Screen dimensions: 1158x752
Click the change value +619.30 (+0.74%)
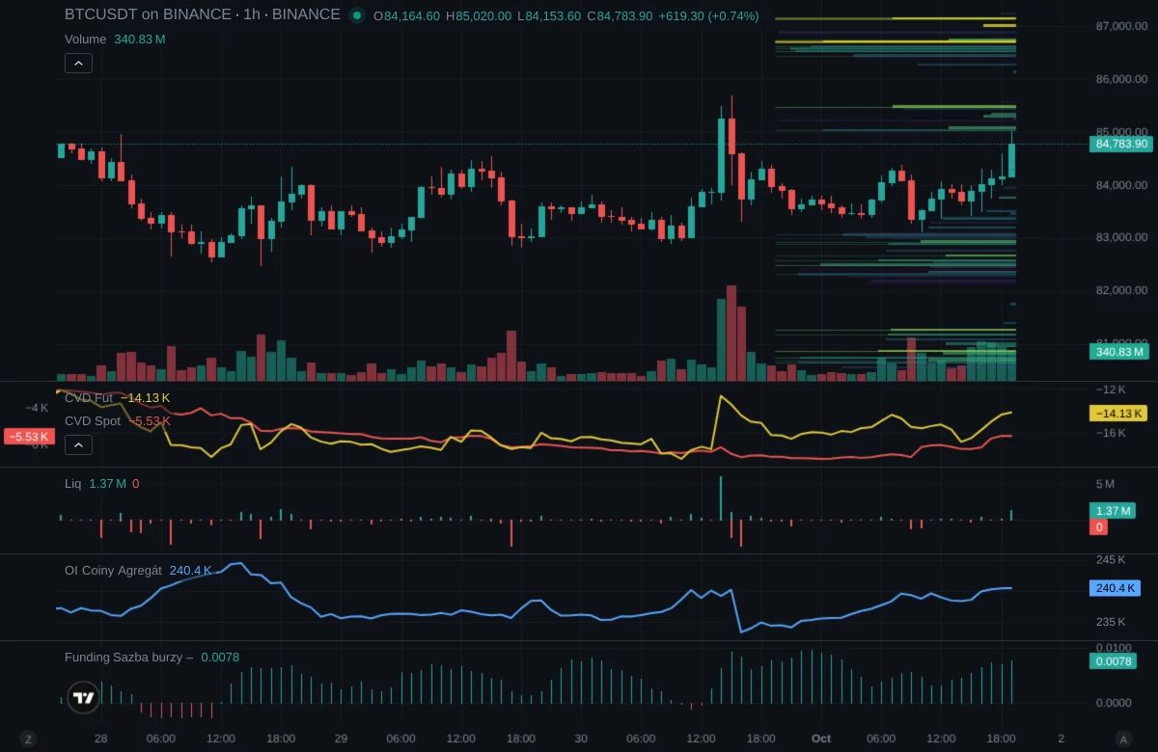pos(708,16)
